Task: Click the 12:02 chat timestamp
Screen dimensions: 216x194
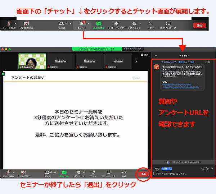Action: click(x=207, y=62)
